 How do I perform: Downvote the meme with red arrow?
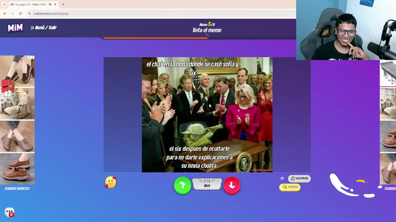click(232, 185)
